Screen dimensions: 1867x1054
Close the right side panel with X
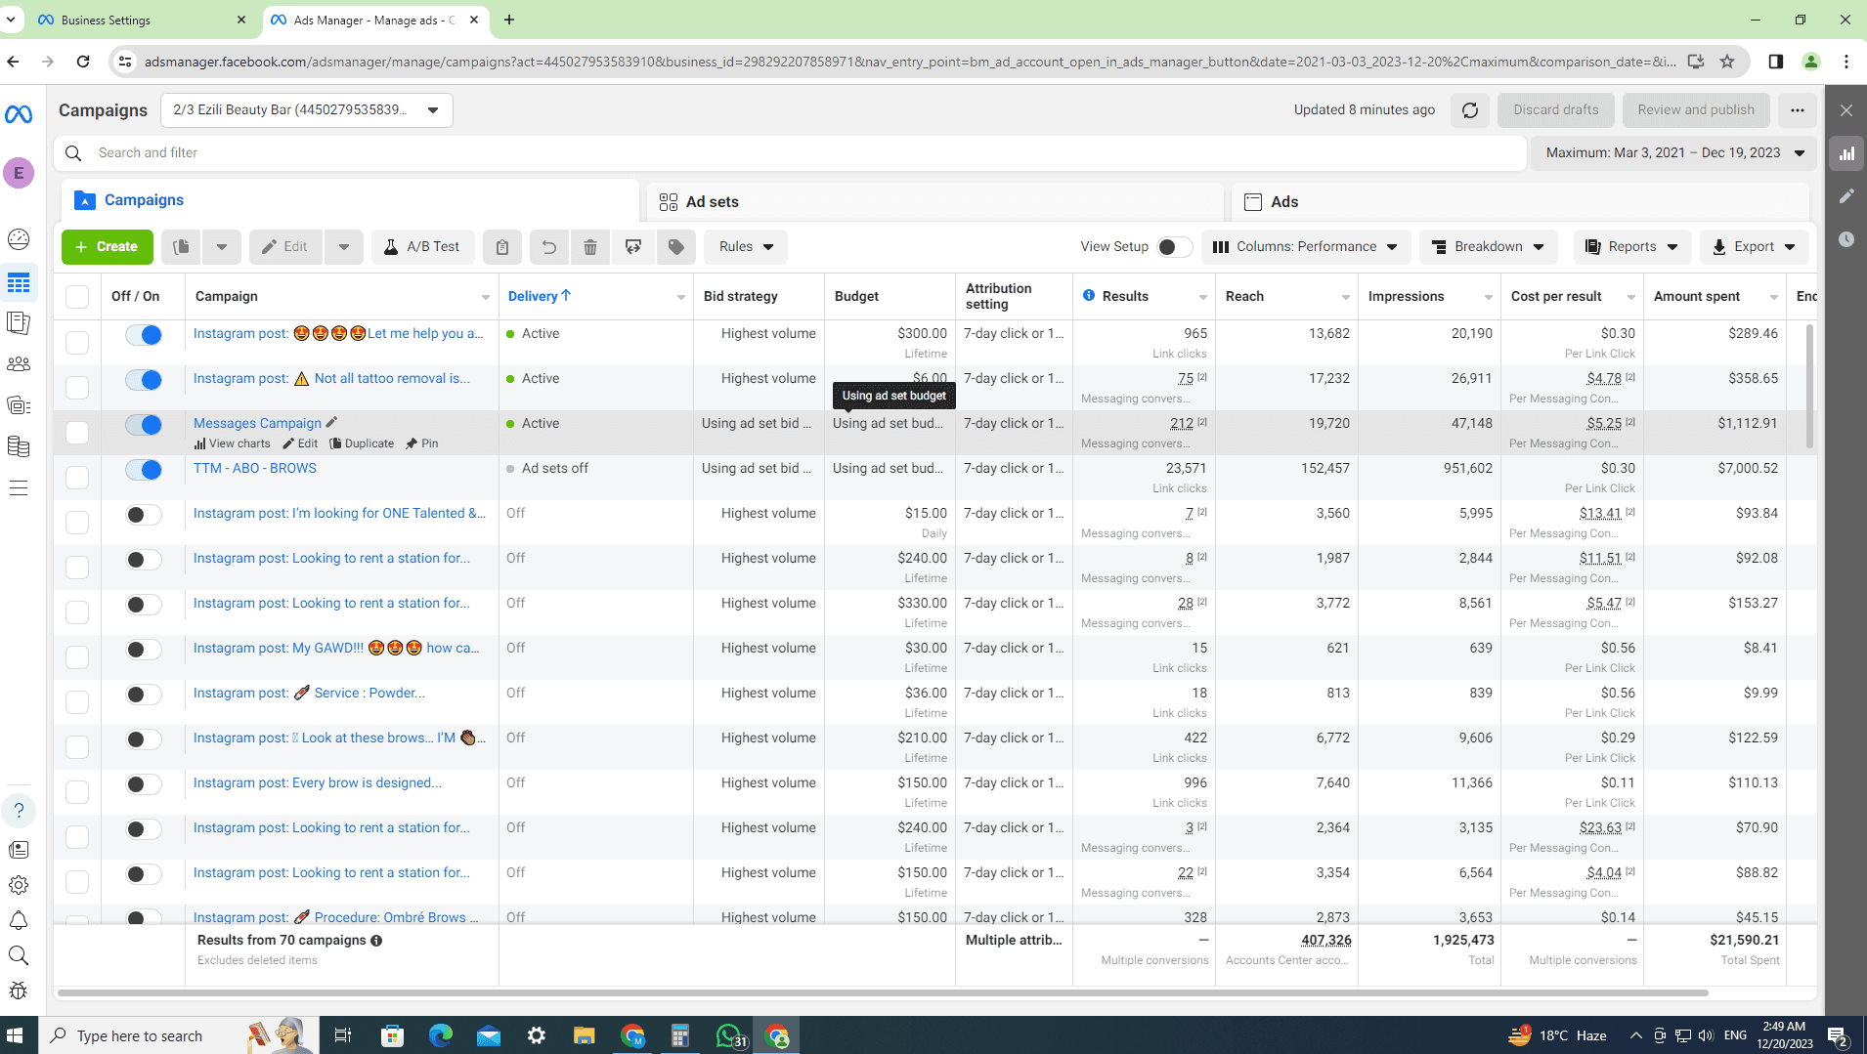click(1846, 110)
